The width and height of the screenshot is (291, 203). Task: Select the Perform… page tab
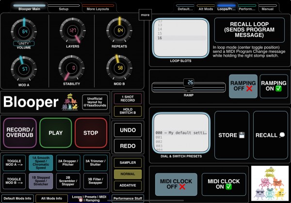[x=247, y=8]
